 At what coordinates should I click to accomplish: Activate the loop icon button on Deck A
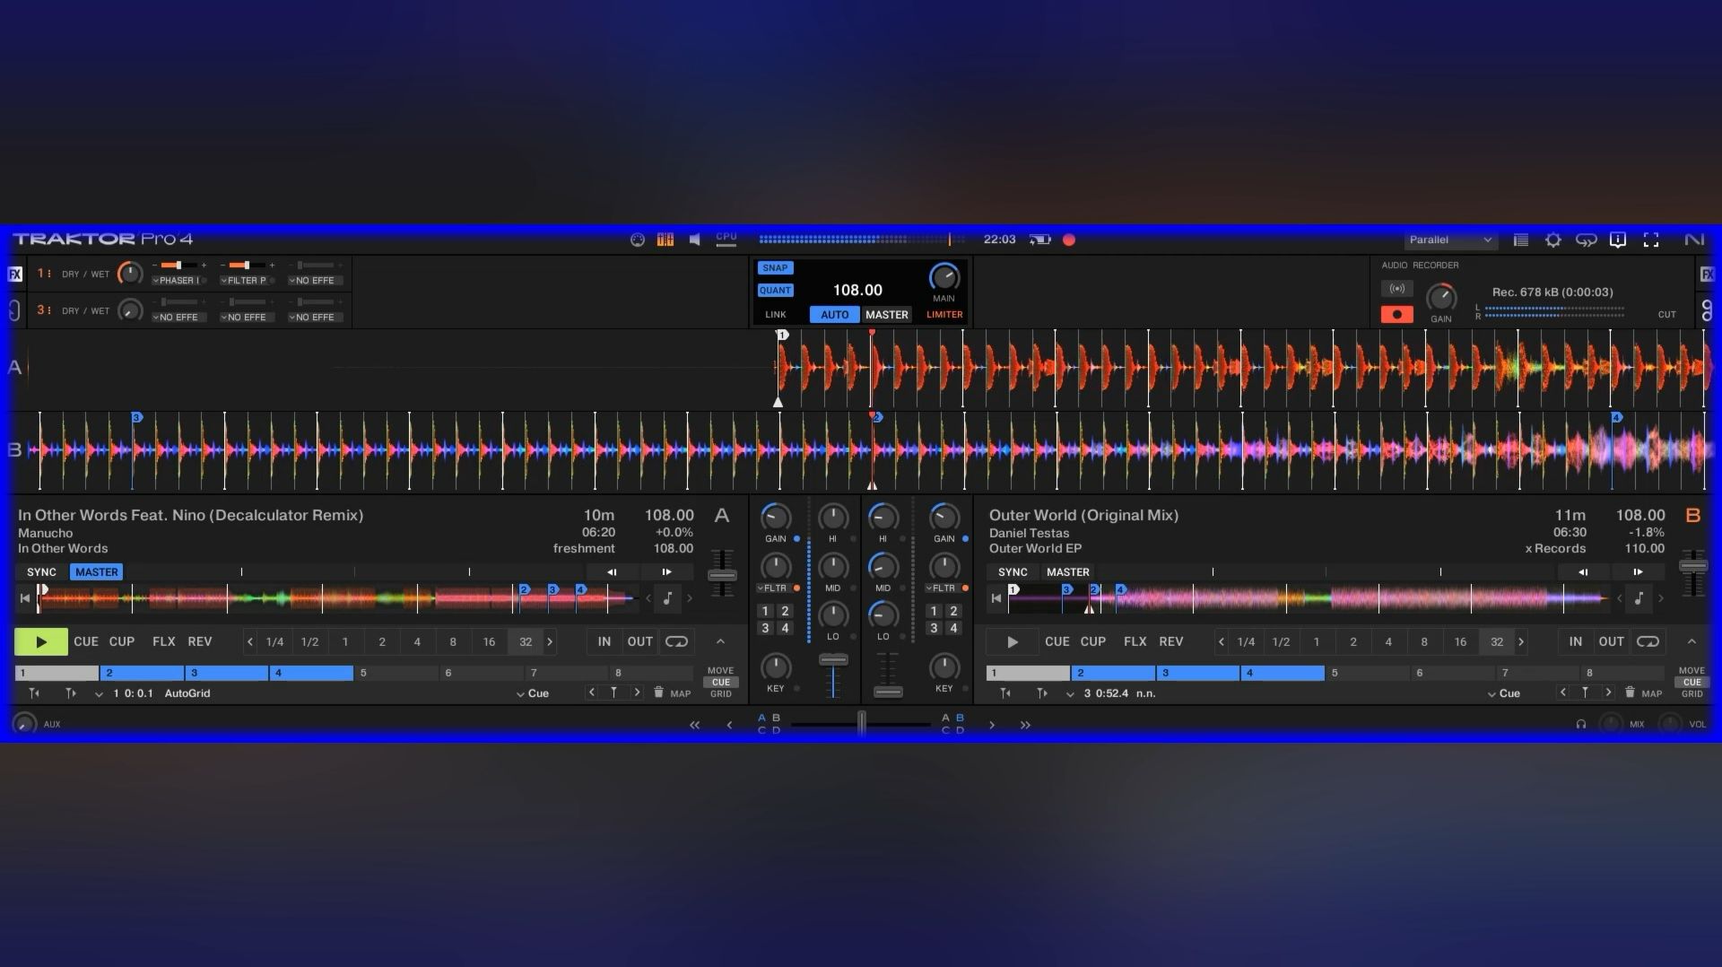677,641
